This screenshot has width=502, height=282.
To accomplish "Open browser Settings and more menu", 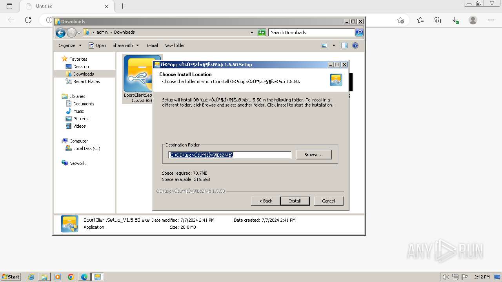I will pos(491,20).
